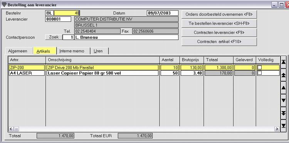The height and width of the screenshot is (143, 289).
Task: Minimize the Bestelling aan leverancier window
Action: point(274,5)
